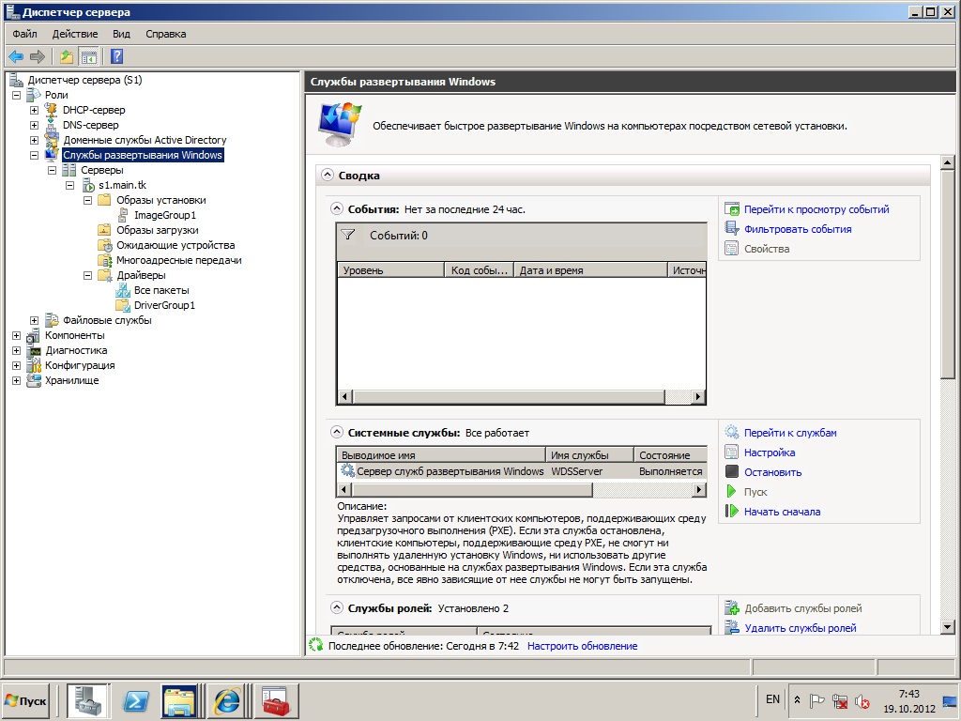Click Остановить to stop the service
The image size is (961, 721).
tap(773, 472)
